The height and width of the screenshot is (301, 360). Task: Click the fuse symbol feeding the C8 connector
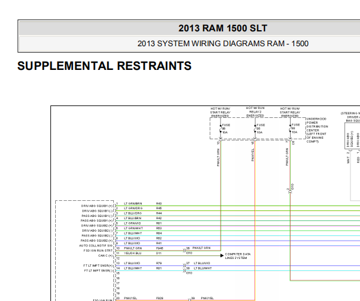click(x=290, y=129)
